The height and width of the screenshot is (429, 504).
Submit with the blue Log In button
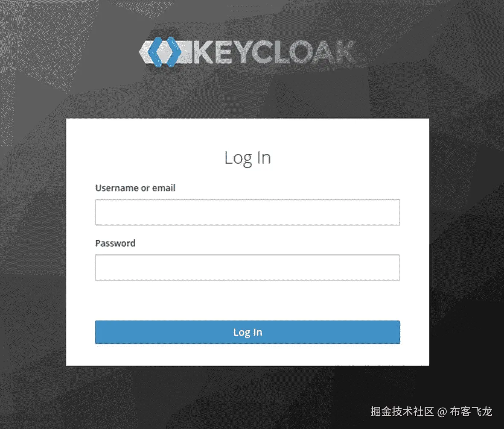pyautogui.click(x=248, y=332)
